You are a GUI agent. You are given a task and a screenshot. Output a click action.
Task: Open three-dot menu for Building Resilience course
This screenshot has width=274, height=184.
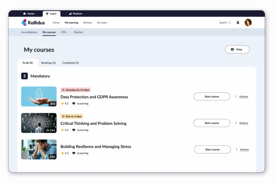[237, 150]
